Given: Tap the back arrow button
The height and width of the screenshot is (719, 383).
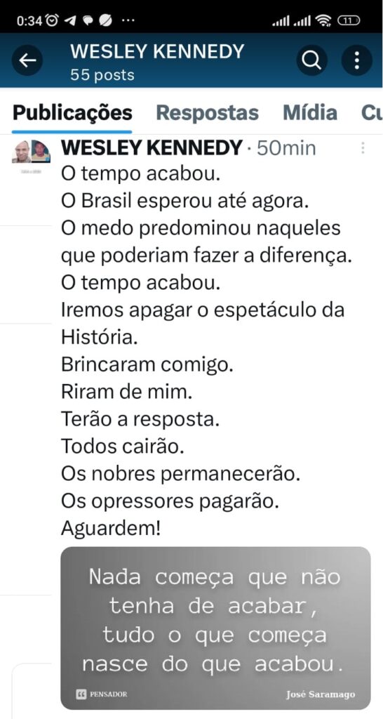Looking at the screenshot, I should pyautogui.click(x=27, y=60).
